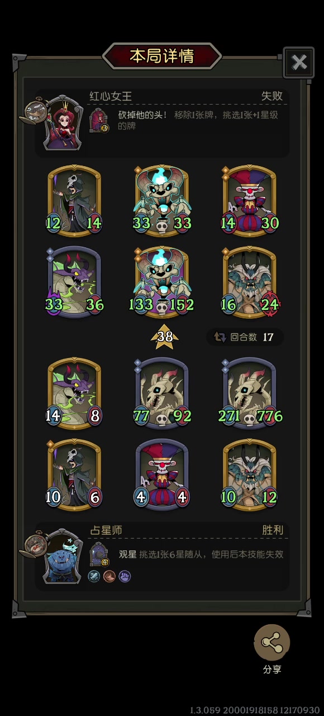Viewport: 324px width, 716px height.
Task: Tap the brown round buff icon
Action: pos(109,576)
